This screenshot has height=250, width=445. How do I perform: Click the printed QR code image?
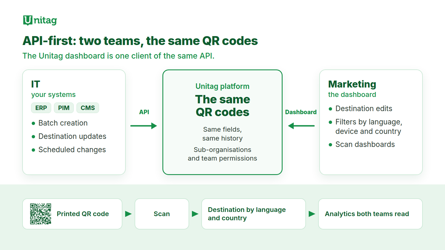41,214
